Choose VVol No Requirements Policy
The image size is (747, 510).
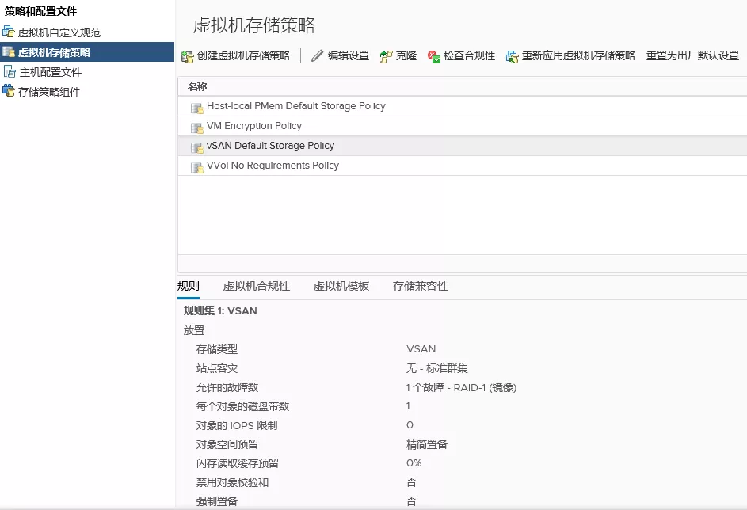coord(273,166)
